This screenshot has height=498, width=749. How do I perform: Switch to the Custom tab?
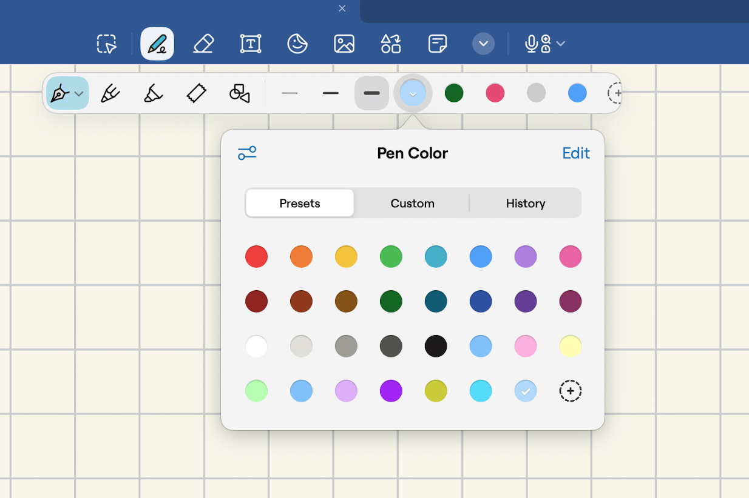pyautogui.click(x=412, y=203)
